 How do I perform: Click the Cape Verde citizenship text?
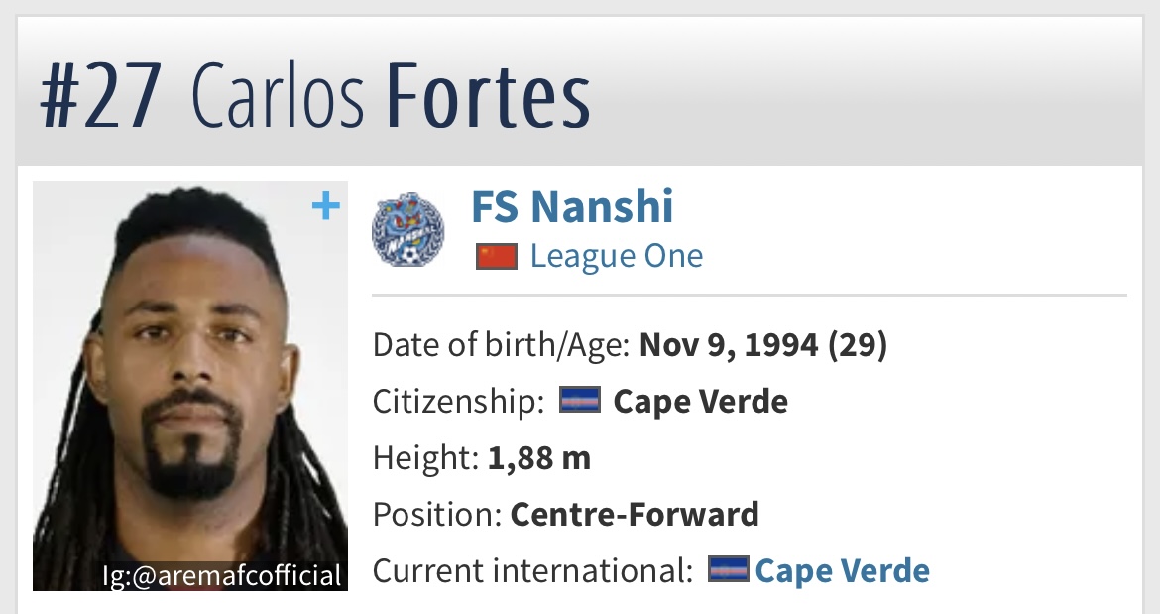700,402
